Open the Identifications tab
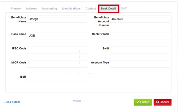178x112 pixels. coord(71,9)
